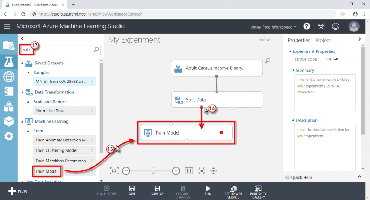The height and width of the screenshot is (200, 370).
Task: Collapse the Experiment Properties section
Action: pos(290,51)
